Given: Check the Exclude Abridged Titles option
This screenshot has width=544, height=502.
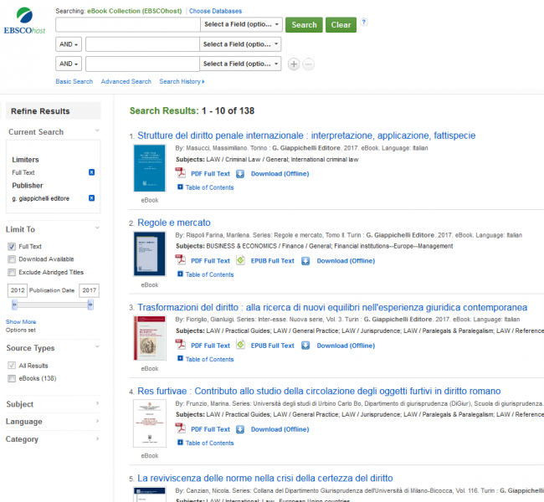Looking at the screenshot, I should tap(12, 273).
